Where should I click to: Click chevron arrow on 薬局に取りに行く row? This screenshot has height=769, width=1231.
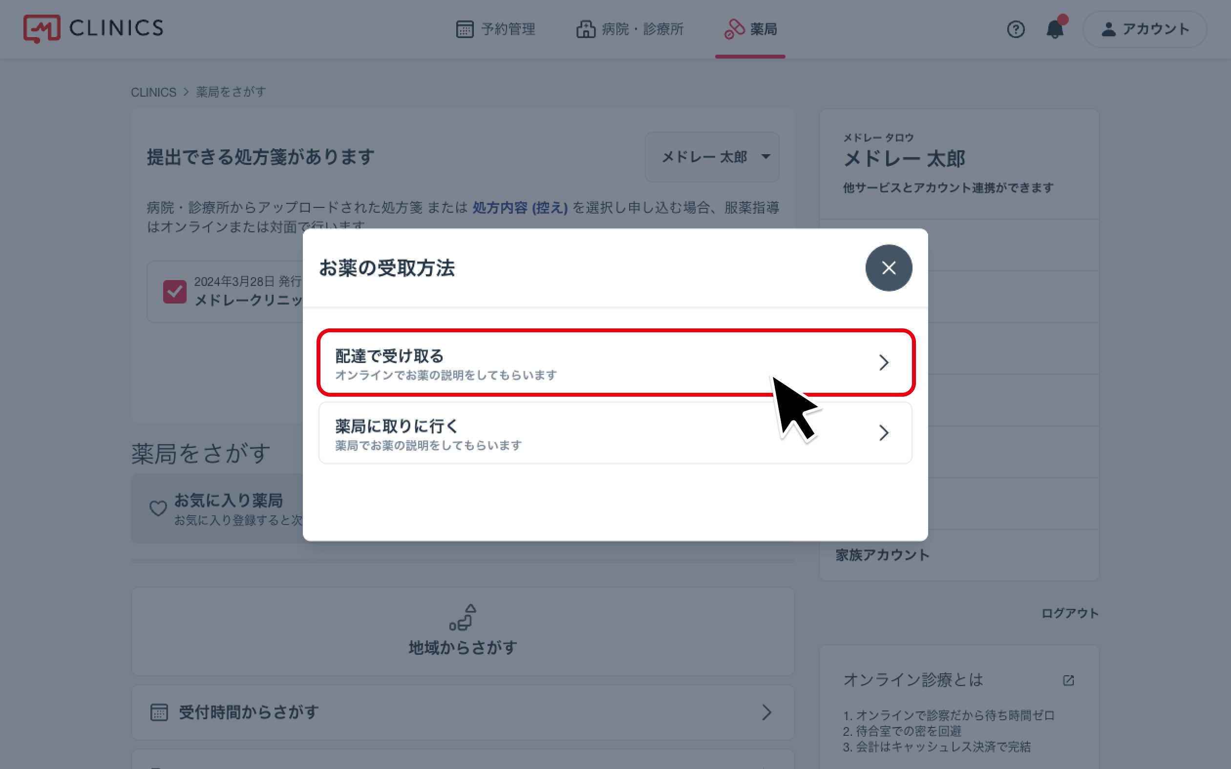tap(884, 433)
